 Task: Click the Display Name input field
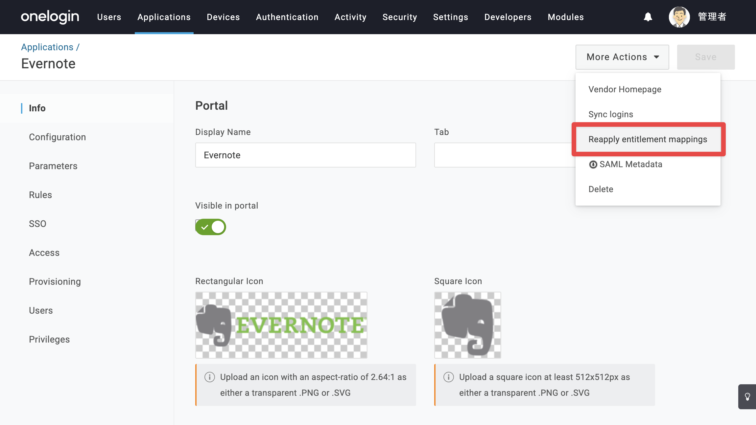point(306,155)
